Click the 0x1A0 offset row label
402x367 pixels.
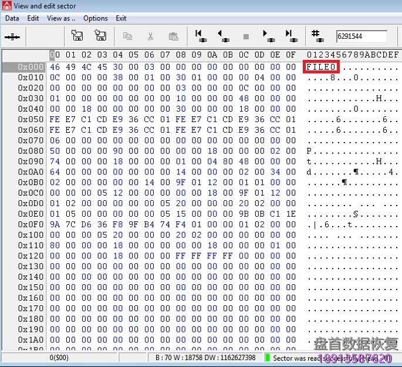click(31, 340)
